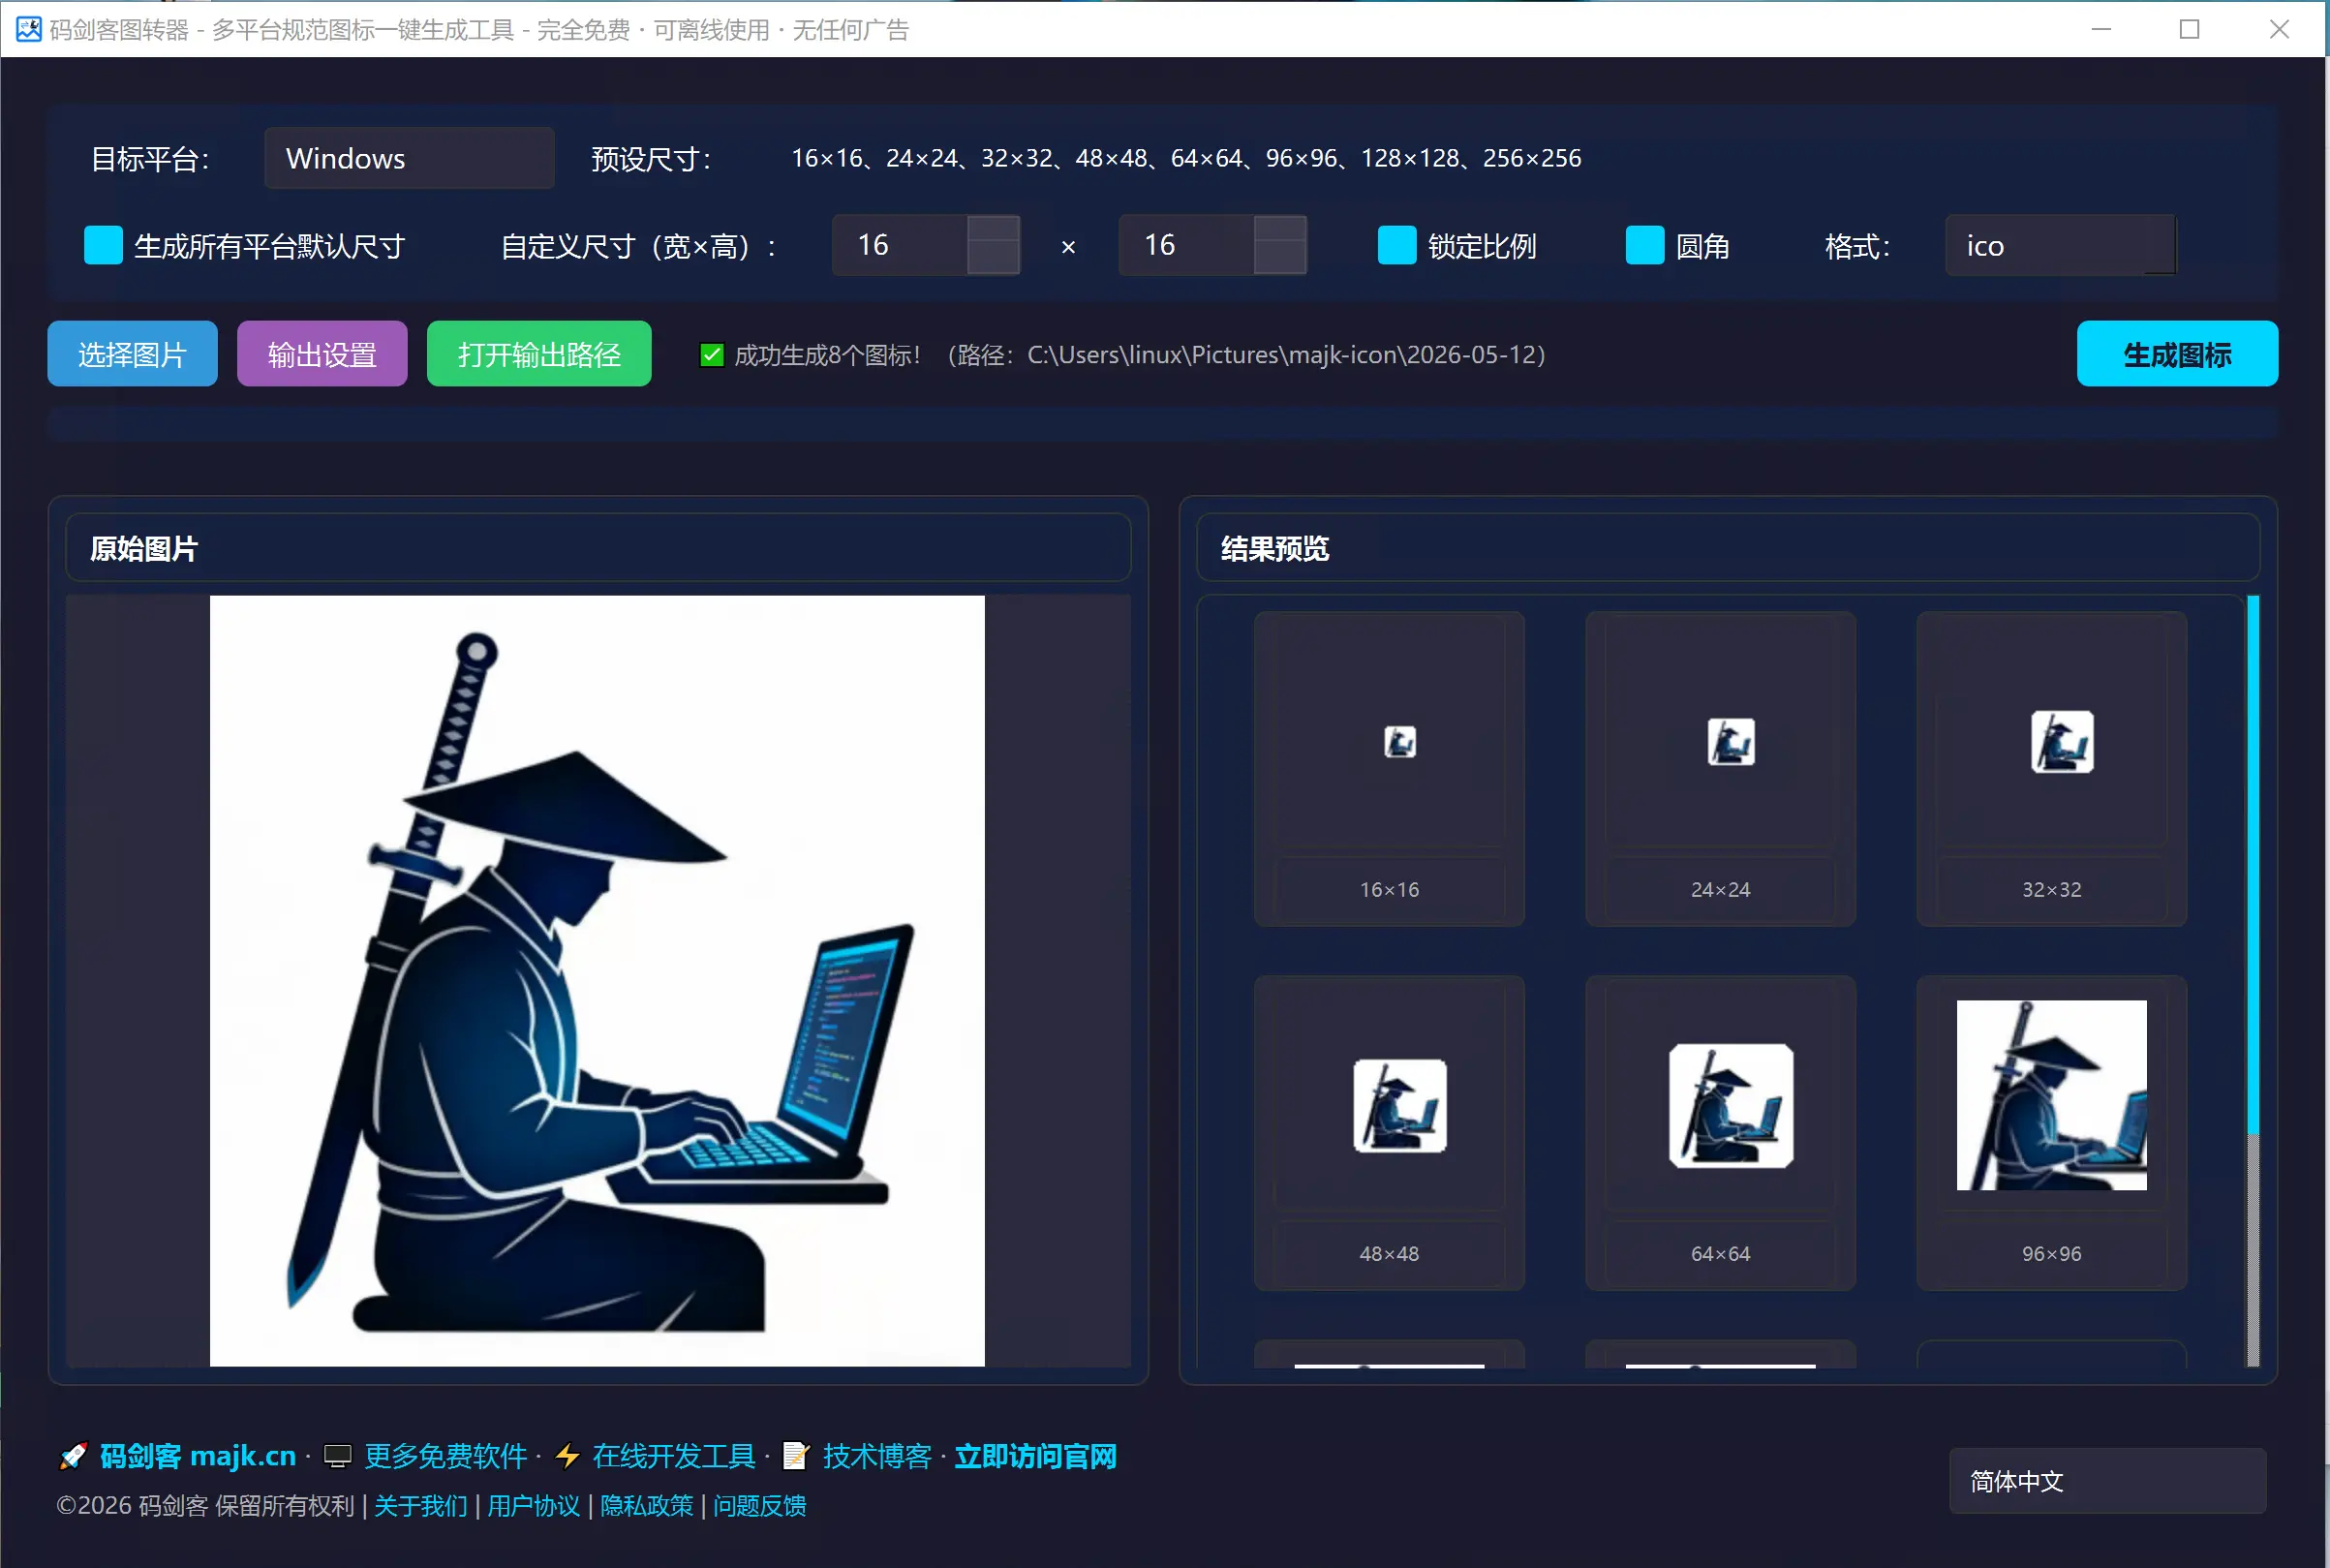Click the 16×16 size label
2330x1568 pixels.
pos(1389,889)
